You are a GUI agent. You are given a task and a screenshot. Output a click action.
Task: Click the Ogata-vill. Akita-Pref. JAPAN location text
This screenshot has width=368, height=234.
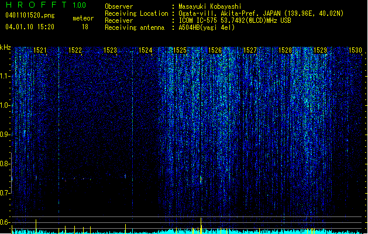click(x=261, y=13)
